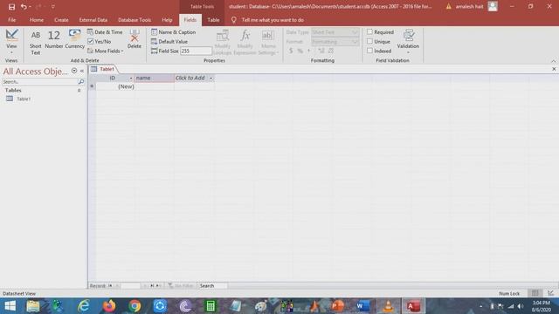Close the Table1 document with X

(554, 69)
